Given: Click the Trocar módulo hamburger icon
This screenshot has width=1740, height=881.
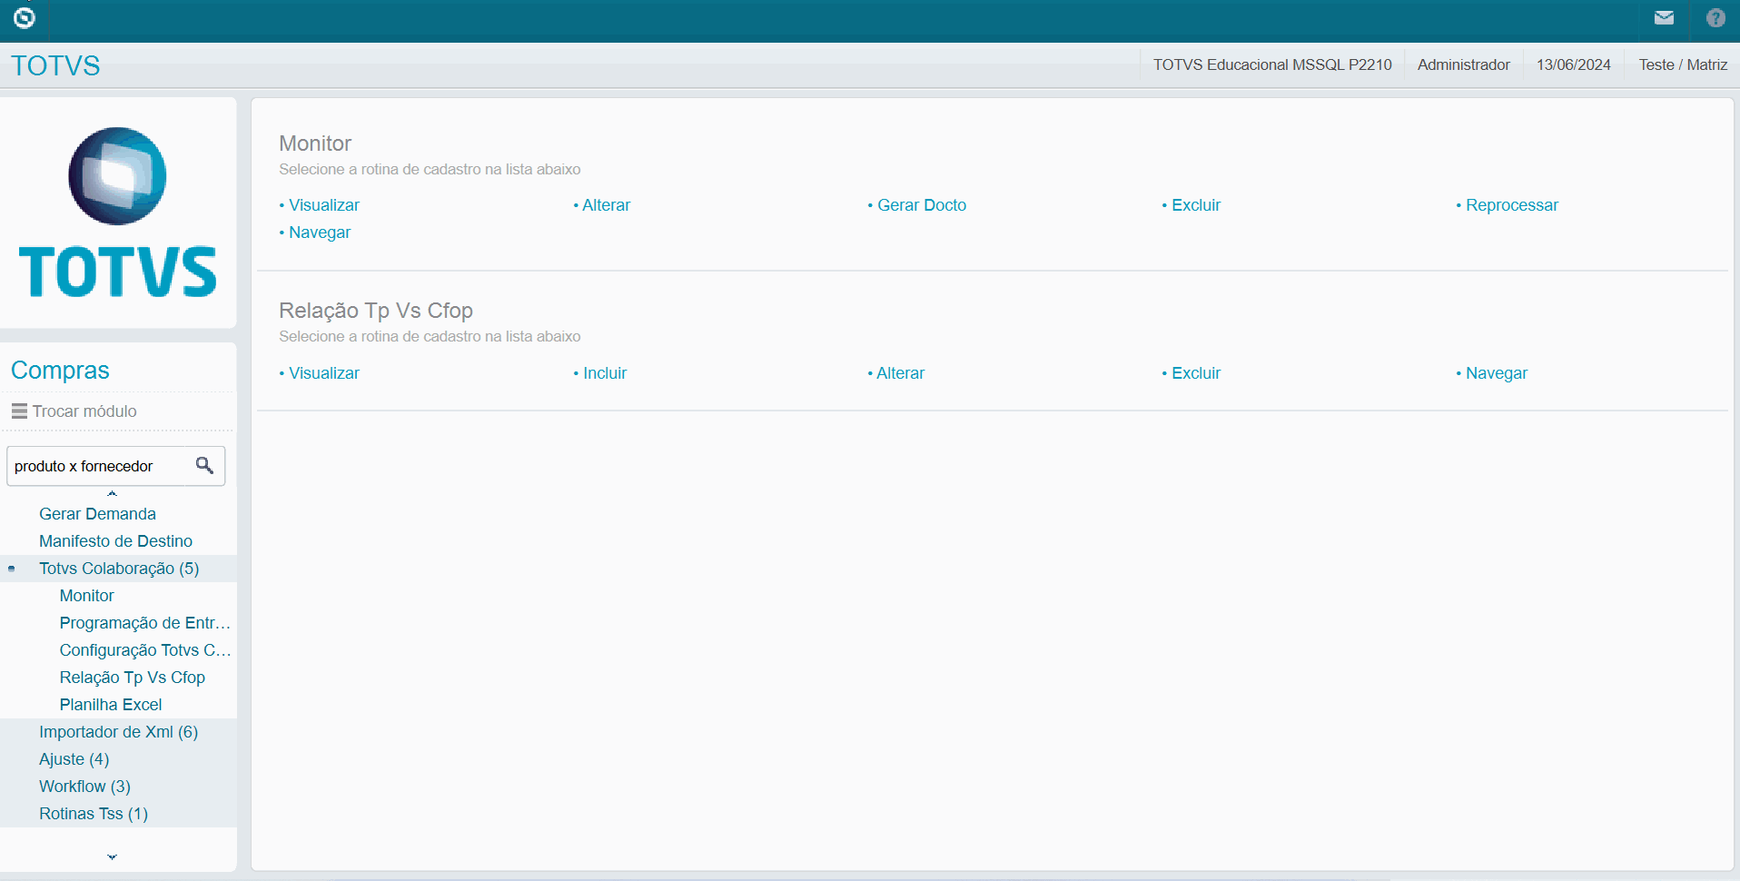Looking at the screenshot, I should click(19, 411).
